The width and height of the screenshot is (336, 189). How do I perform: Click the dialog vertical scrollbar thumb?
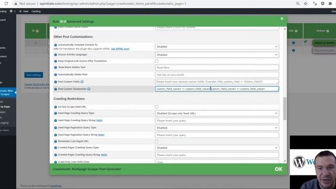pyautogui.click(x=285, y=109)
